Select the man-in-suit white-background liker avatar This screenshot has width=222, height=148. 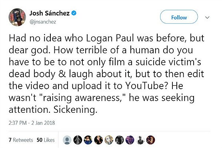(x=140, y=140)
